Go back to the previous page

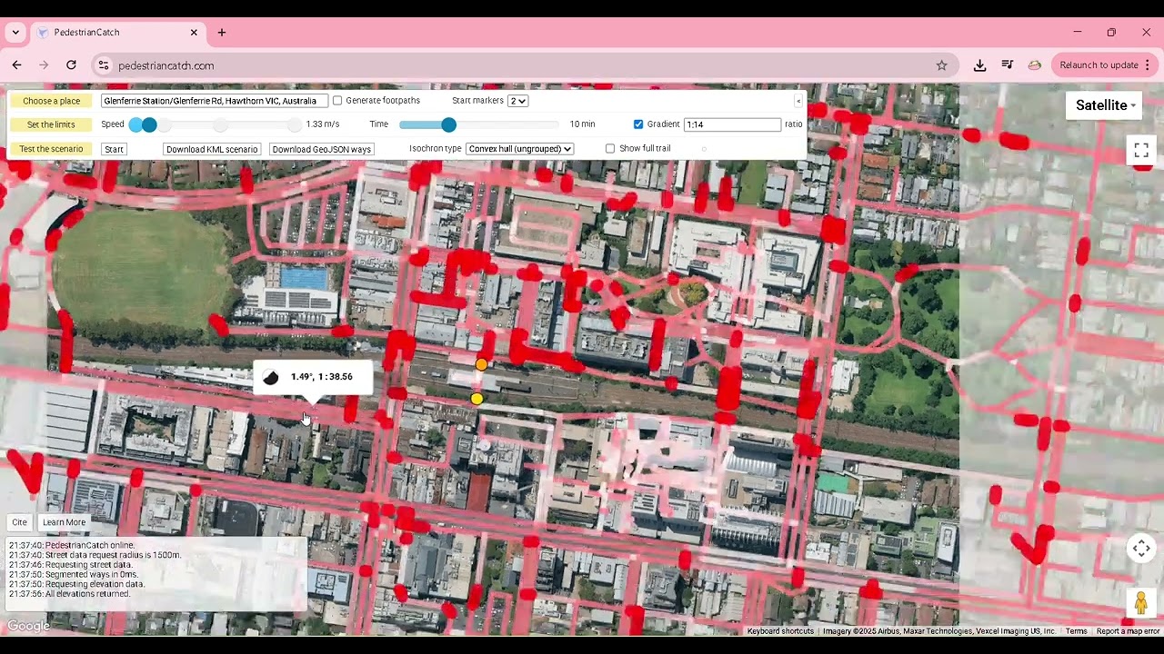pyautogui.click(x=16, y=65)
